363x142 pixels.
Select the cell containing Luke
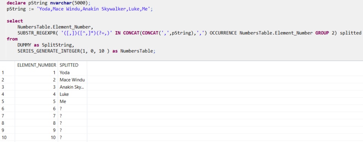pyautogui.click(x=72, y=94)
